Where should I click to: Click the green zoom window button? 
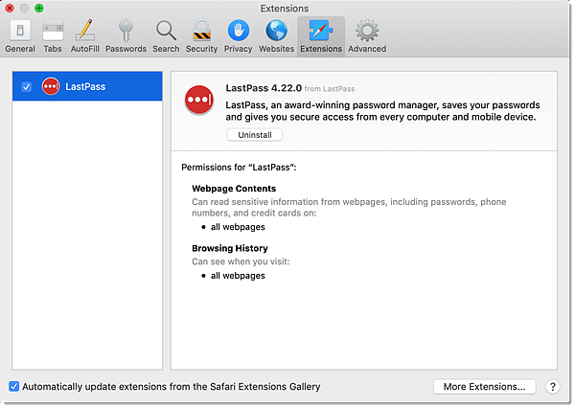point(39,8)
